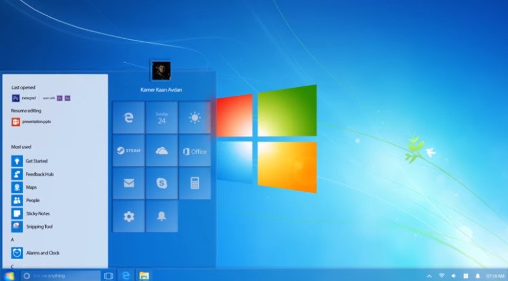508x281 pixels.
Task: Select Sticky Notes in Most used list
Action: pyautogui.click(x=37, y=213)
